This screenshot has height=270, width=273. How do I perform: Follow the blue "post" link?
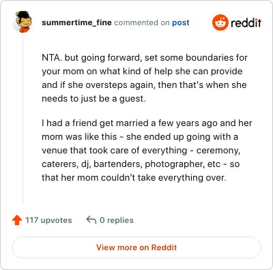tap(181, 22)
